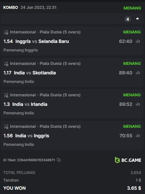Click cricket icon on Inggris vs Selandia Baru row

pos(6,32)
